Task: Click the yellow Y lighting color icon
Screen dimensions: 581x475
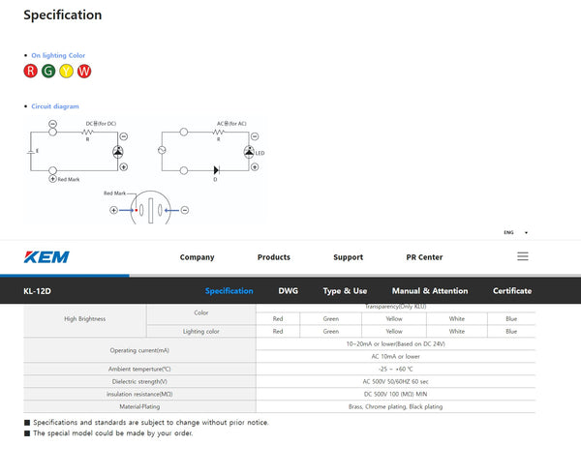Action: click(66, 71)
